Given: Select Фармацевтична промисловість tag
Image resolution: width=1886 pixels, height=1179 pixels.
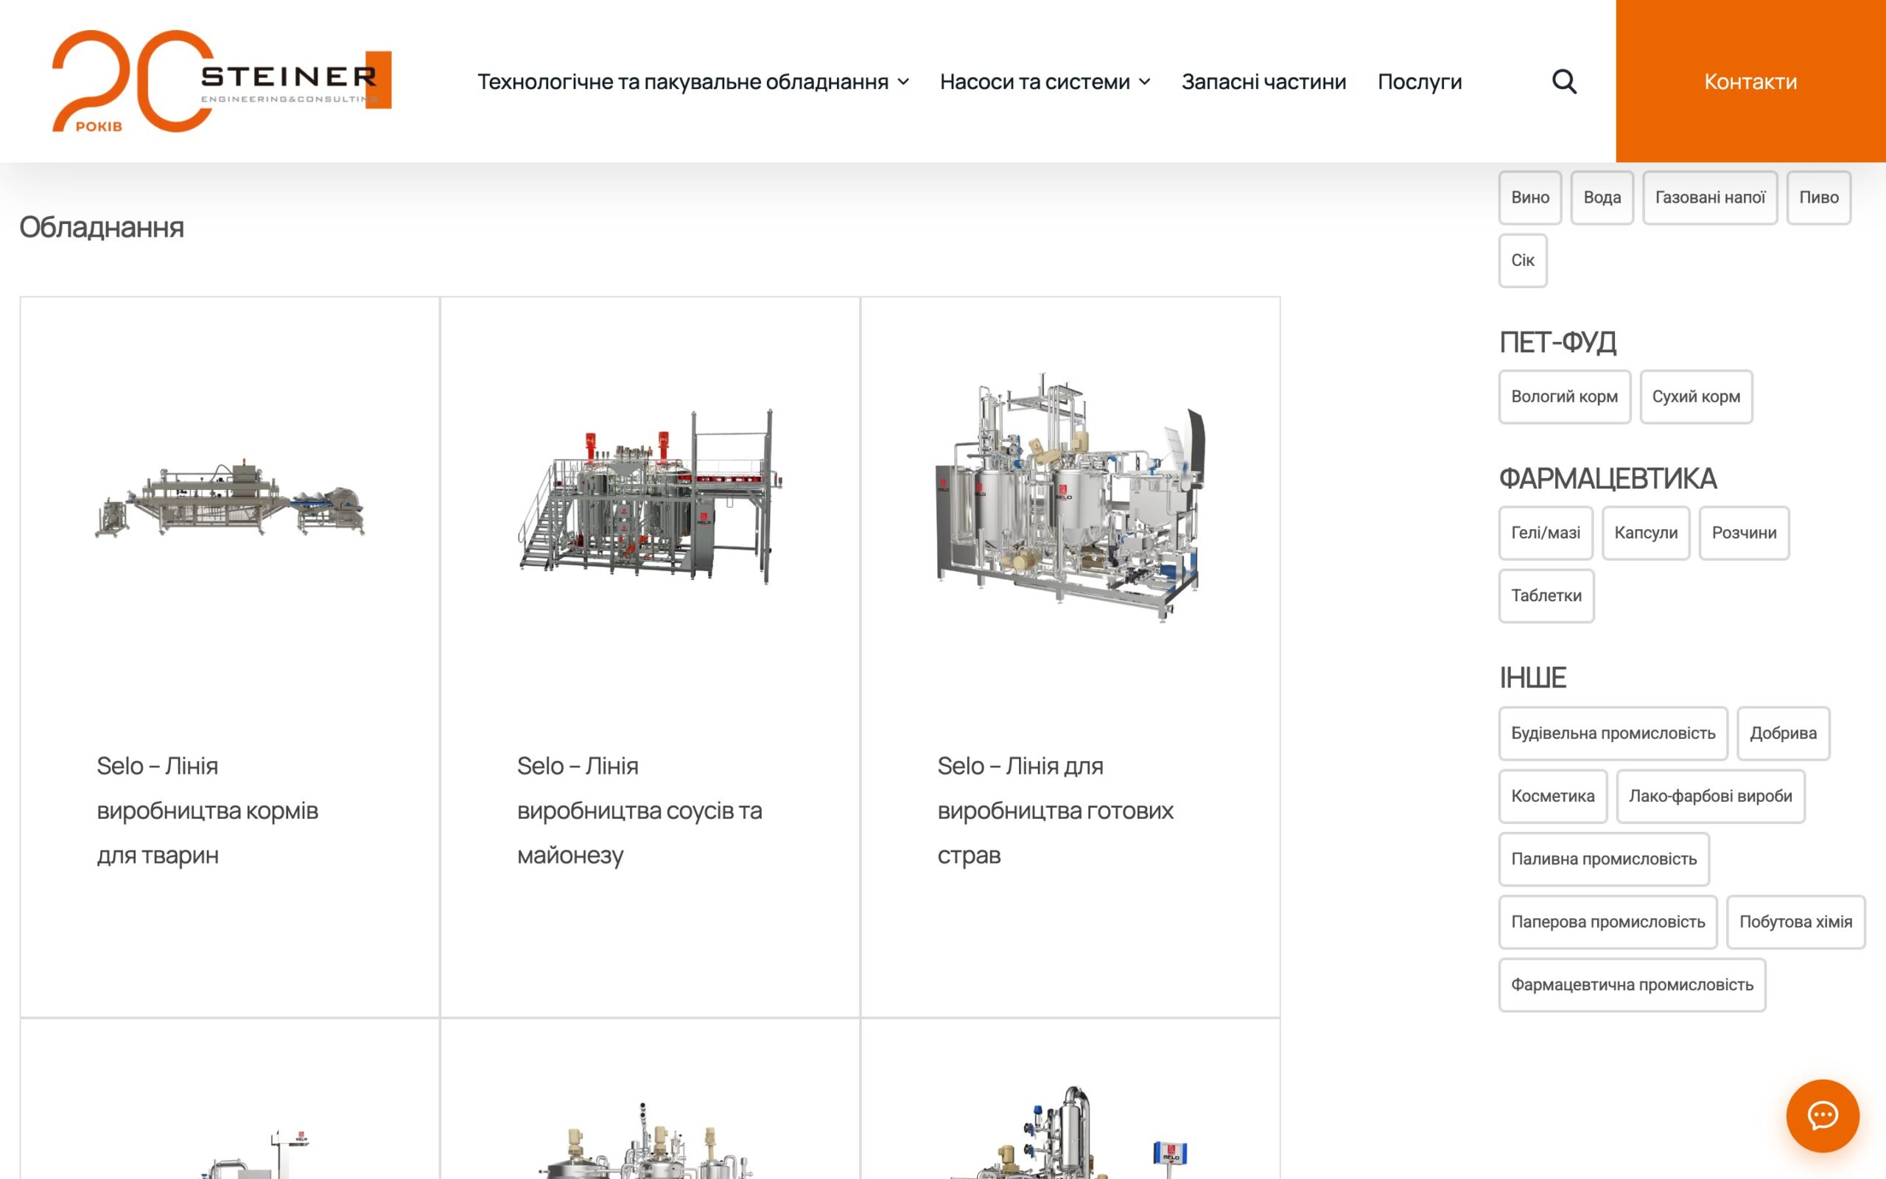Looking at the screenshot, I should [x=1632, y=985].
